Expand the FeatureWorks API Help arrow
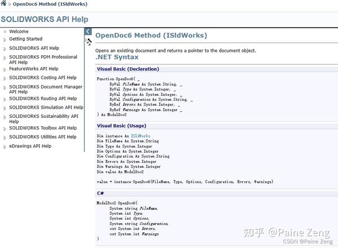338x248 pixels. pyautogui.click(x=5, y=70)
